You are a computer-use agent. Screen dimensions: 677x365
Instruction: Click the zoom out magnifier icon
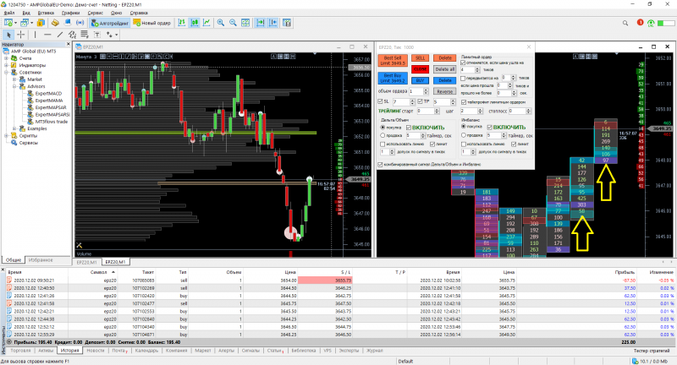point(233,23)
